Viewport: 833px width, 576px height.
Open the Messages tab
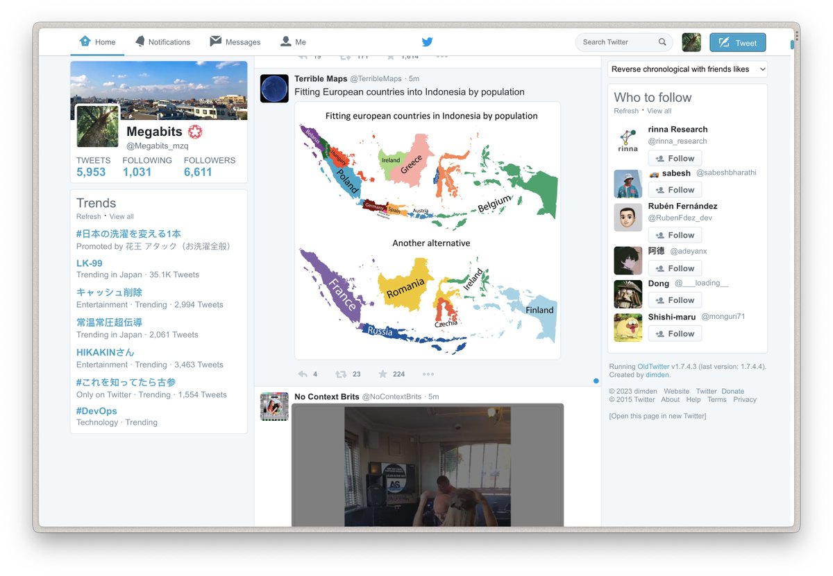pos(235,42)
